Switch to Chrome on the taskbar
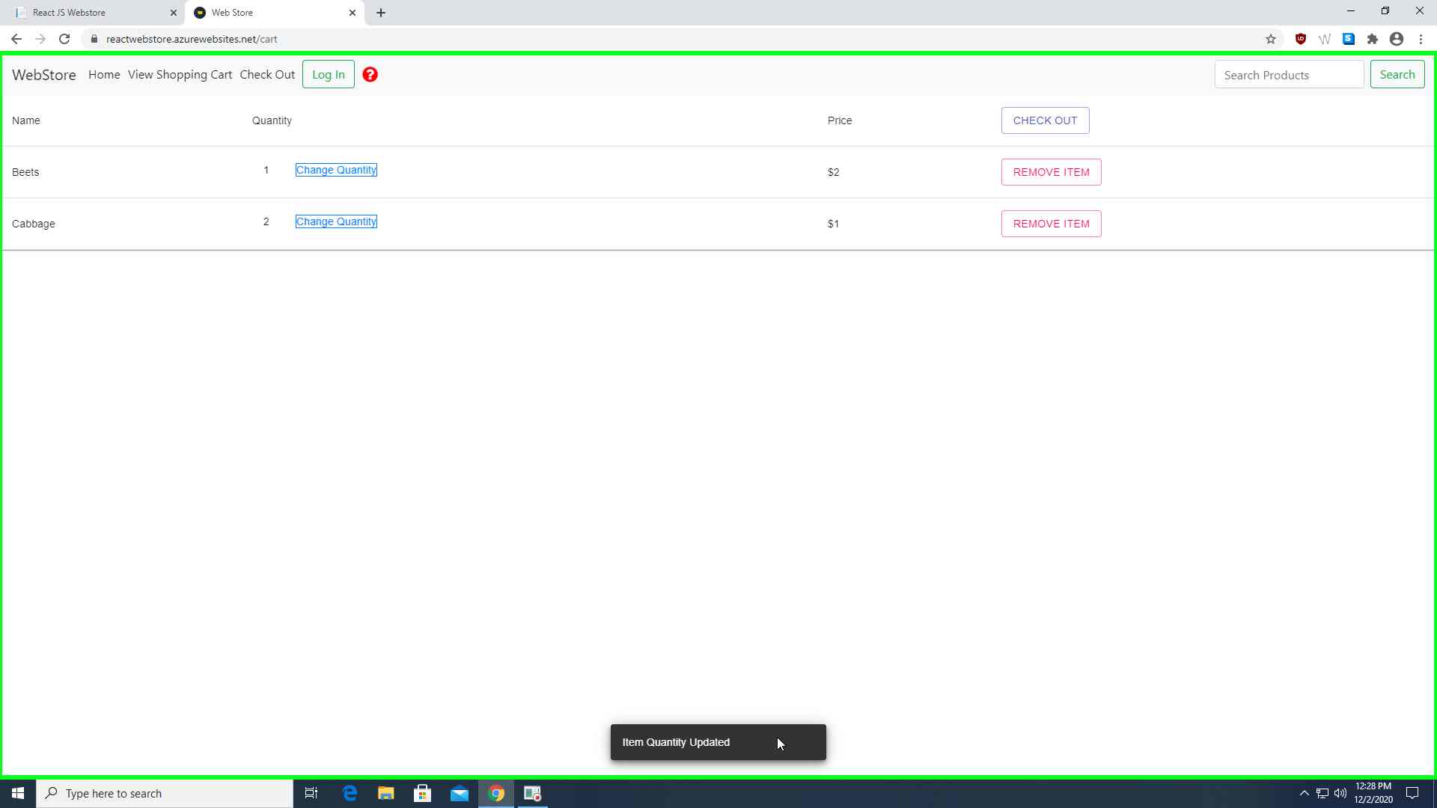Image resolution: width=1437 pixels, height=808 pixels. [496, 793]
